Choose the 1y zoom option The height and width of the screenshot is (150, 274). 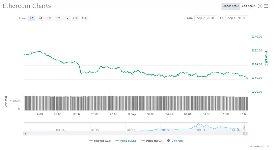[67, 18]
